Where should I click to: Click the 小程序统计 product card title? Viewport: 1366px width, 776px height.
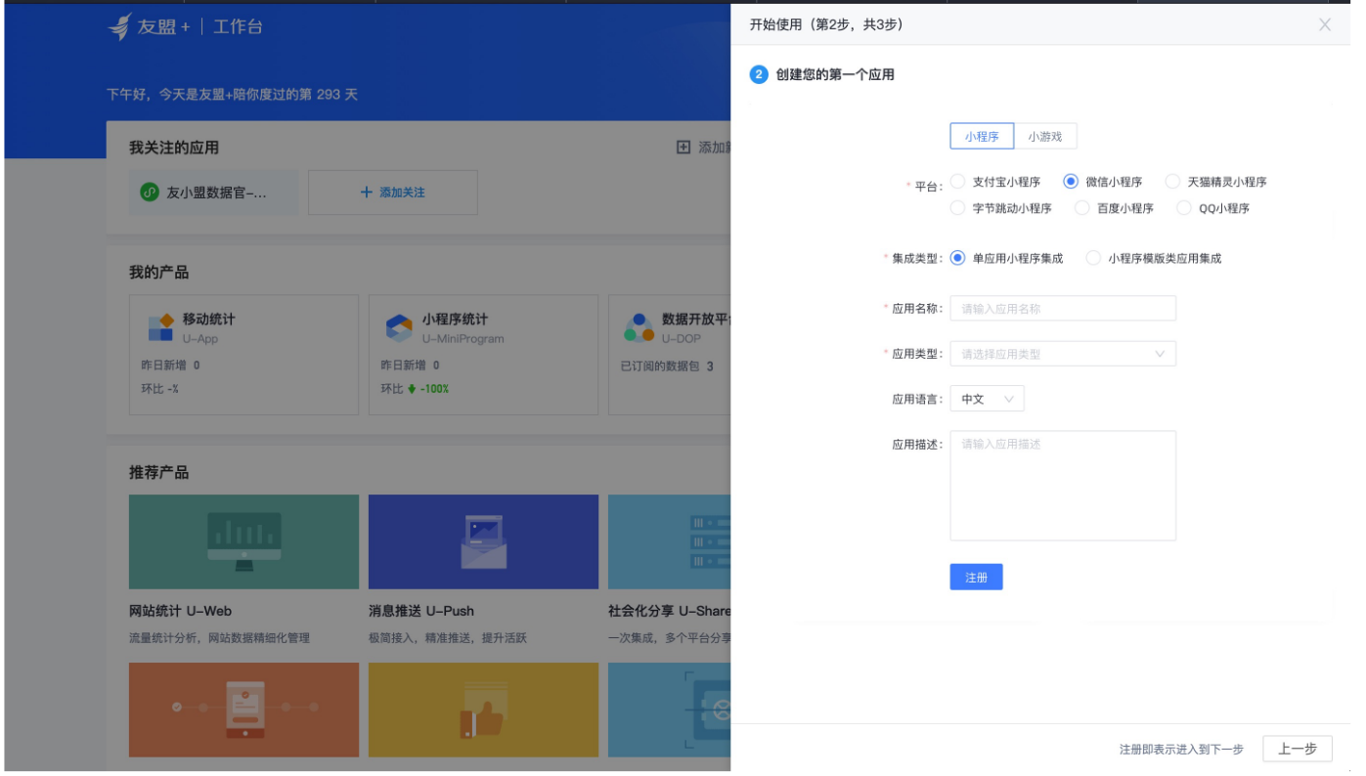click(x=455, y=319)
